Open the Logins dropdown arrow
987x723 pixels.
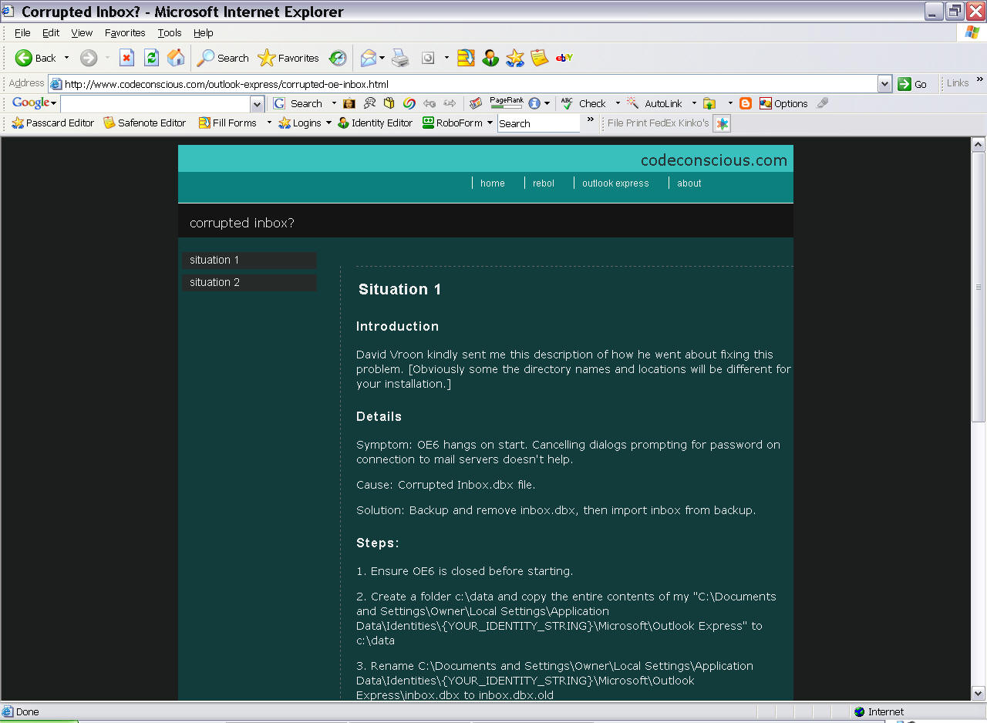tap(328, 123)
